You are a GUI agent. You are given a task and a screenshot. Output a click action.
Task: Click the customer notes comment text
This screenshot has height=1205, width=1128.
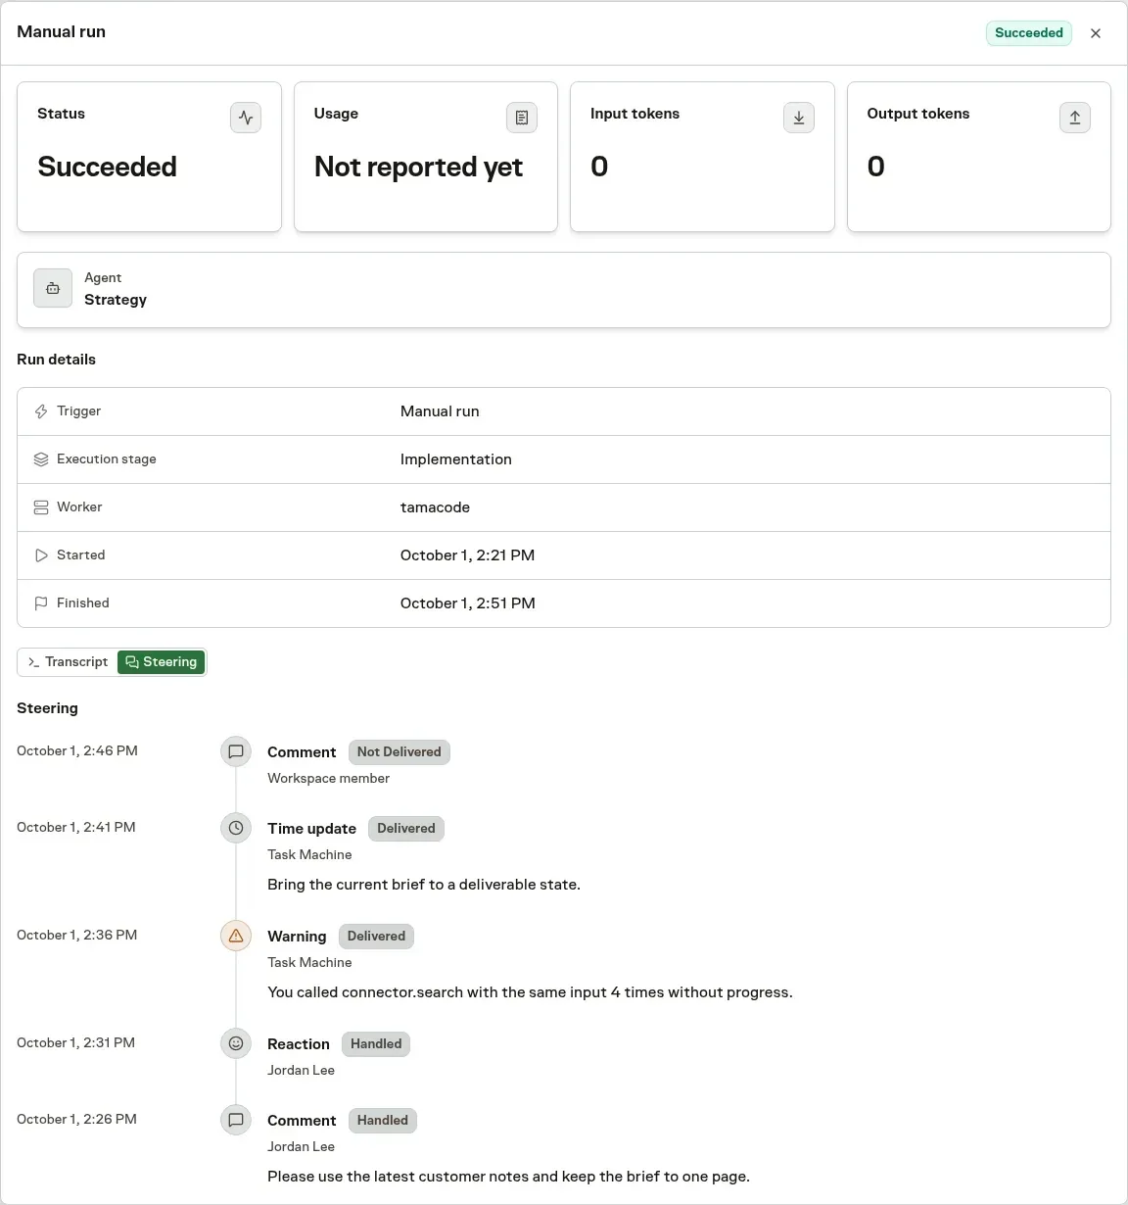click(x=508, y=1177)
